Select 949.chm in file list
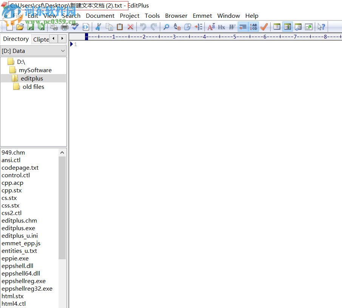342x308 pixels. tap(13, 152)
